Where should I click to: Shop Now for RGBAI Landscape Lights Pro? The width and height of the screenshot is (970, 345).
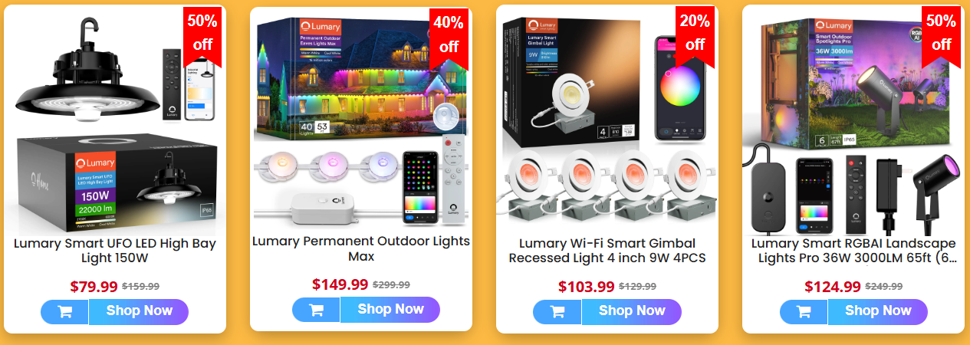pyautogui.click(x=878, y=312)
